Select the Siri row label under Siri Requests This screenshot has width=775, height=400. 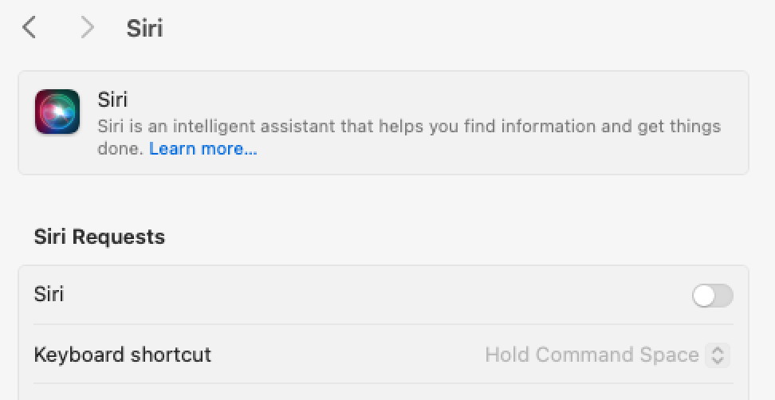point(49,294)
